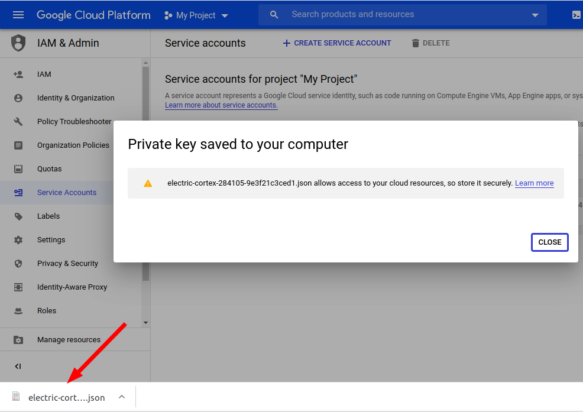Expand the download item options chevron

tap(122, 397)
